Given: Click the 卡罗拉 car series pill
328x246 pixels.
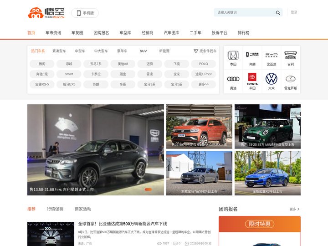Looking at the screenshot, I should coord(96,74).
